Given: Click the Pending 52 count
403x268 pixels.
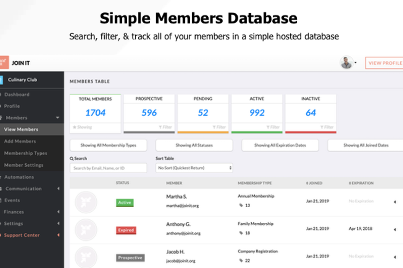Looking at the screenshot, I should click(203, 113).
